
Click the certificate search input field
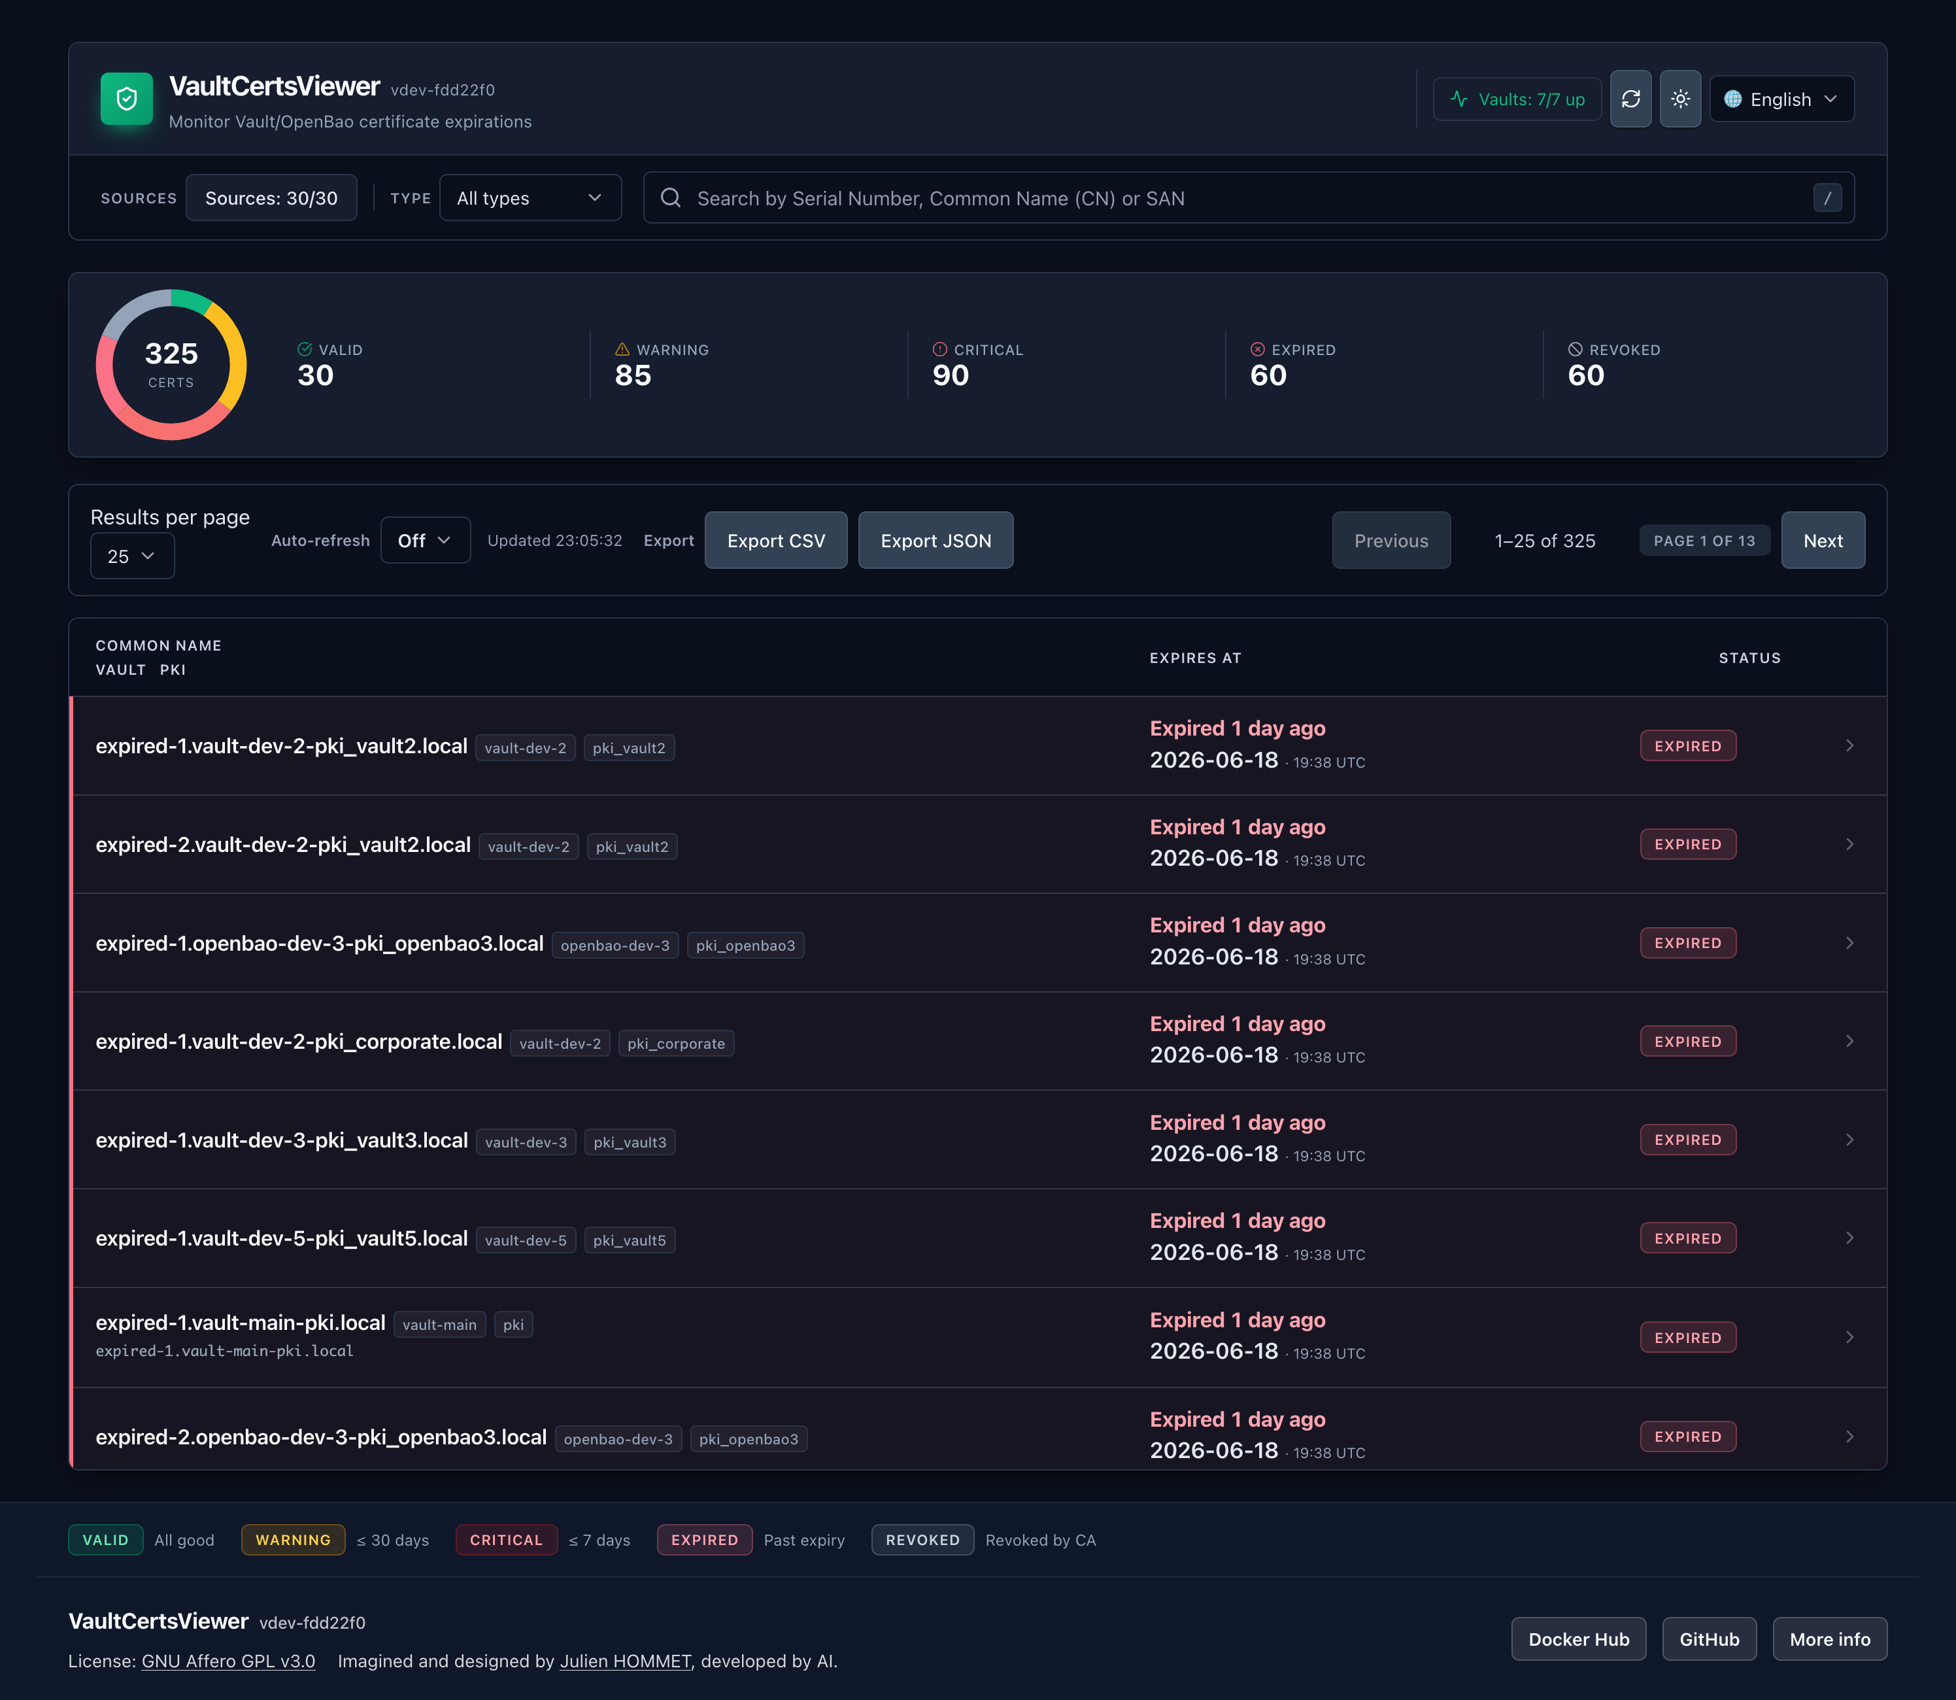pyautogui.click(x=1249, y=197)
